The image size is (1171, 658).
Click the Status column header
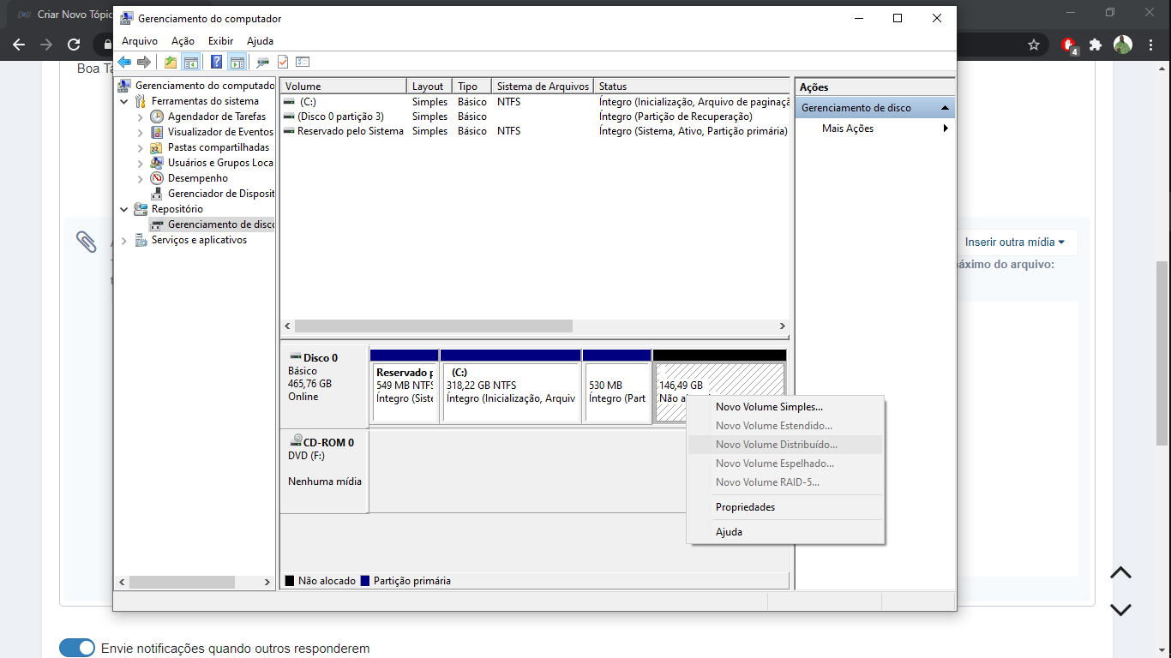(x=691, y=87)
